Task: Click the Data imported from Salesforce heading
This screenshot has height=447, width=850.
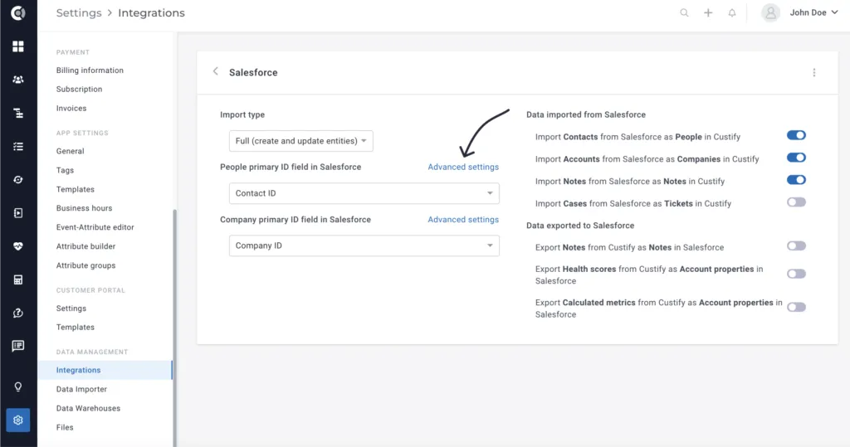Action: pos(585,115)
